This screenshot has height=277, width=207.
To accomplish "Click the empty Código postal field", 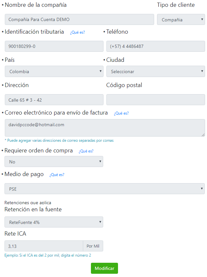I will pos(155,100).
